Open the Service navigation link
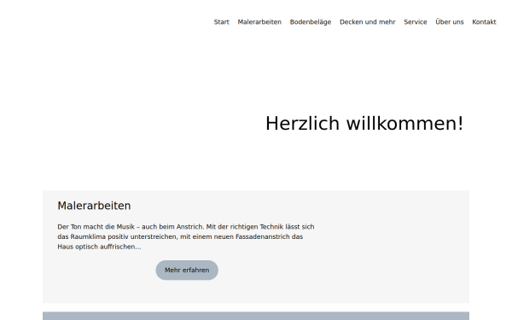Screen dimensions: 512x320 (x=416, y=22)
